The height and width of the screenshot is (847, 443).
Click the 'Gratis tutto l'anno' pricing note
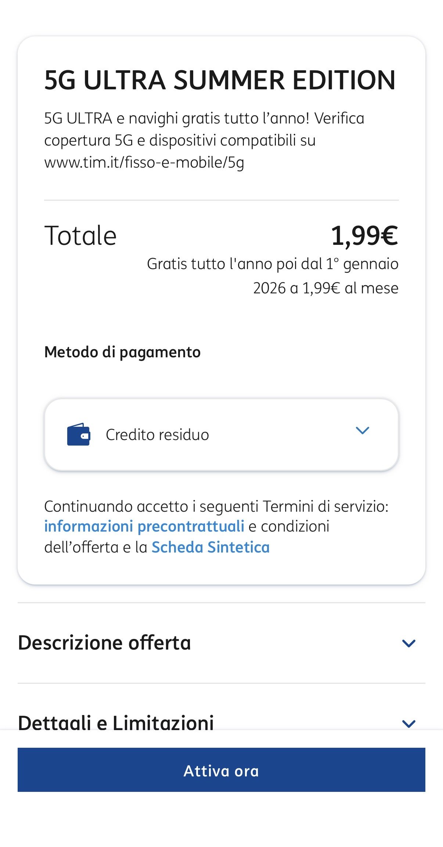(272, 264)
